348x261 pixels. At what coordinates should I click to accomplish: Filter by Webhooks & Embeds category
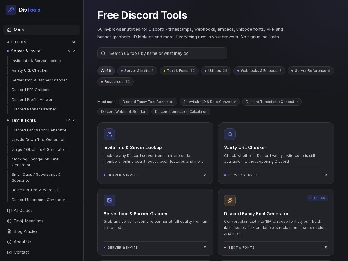pyautogui.click(x=259, y=71)
